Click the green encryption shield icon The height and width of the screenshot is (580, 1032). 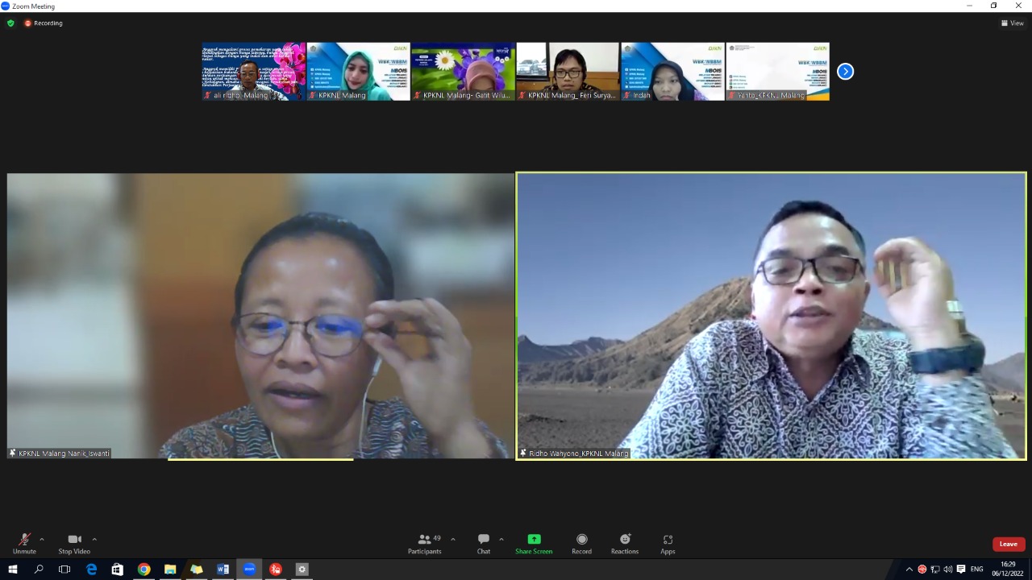point(10,23)
